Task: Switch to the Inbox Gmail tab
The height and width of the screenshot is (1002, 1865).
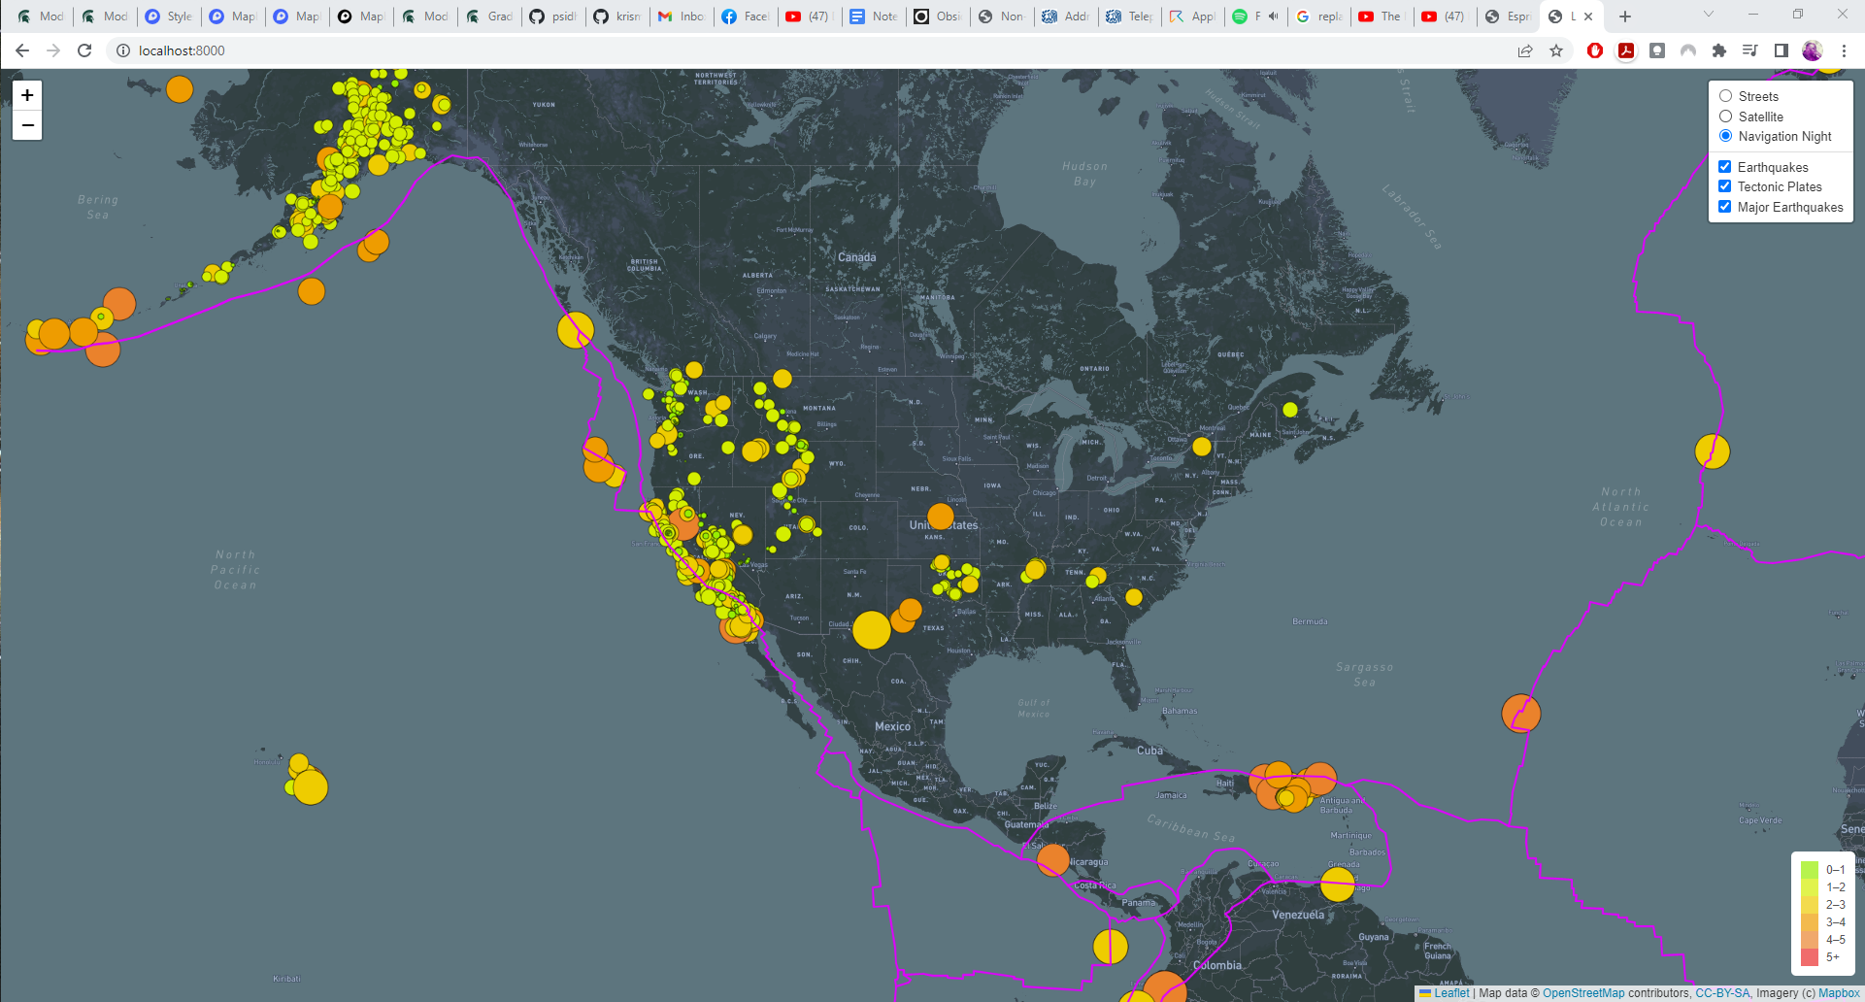Action: (x=681, y=17)
